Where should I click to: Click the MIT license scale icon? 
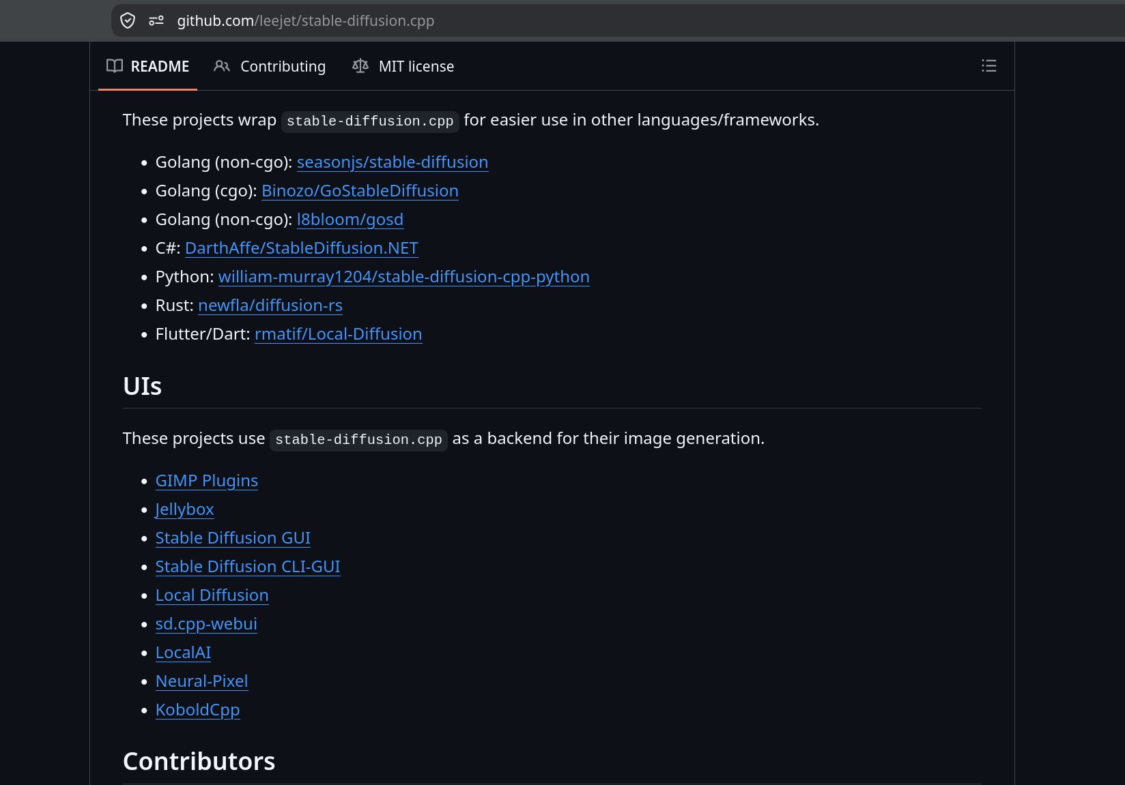click(360, 65)
